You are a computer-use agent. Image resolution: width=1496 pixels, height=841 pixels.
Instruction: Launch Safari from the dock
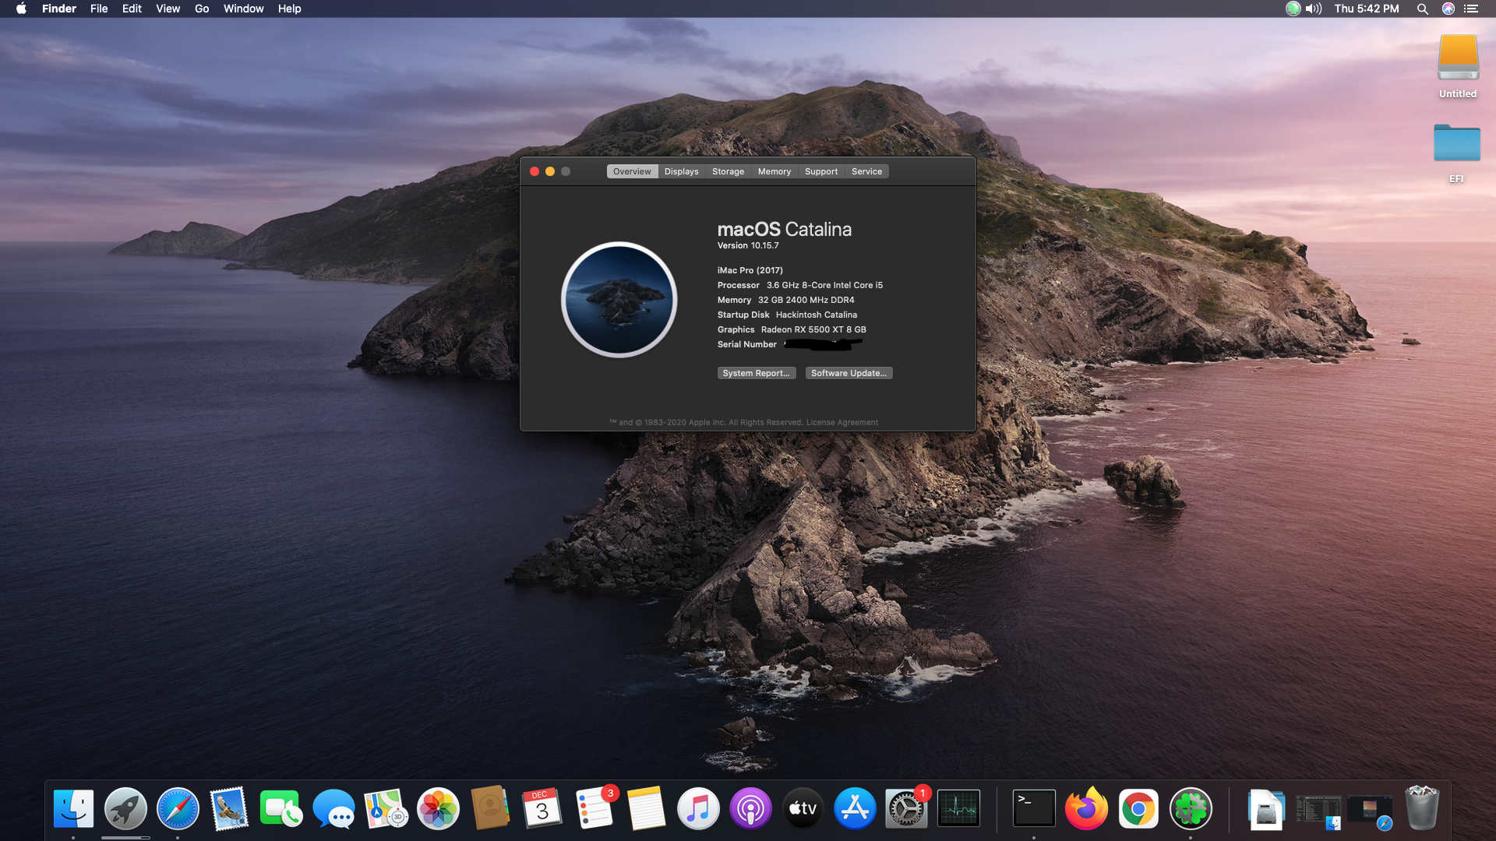click(178, 809)
